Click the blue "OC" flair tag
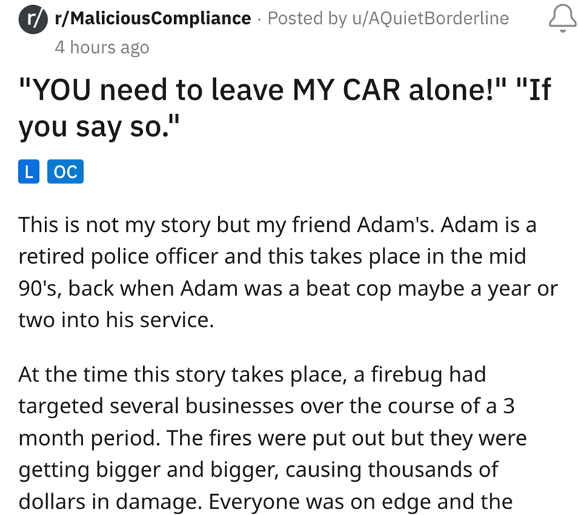This screenshot has width=578, height=515. point(66,173)
